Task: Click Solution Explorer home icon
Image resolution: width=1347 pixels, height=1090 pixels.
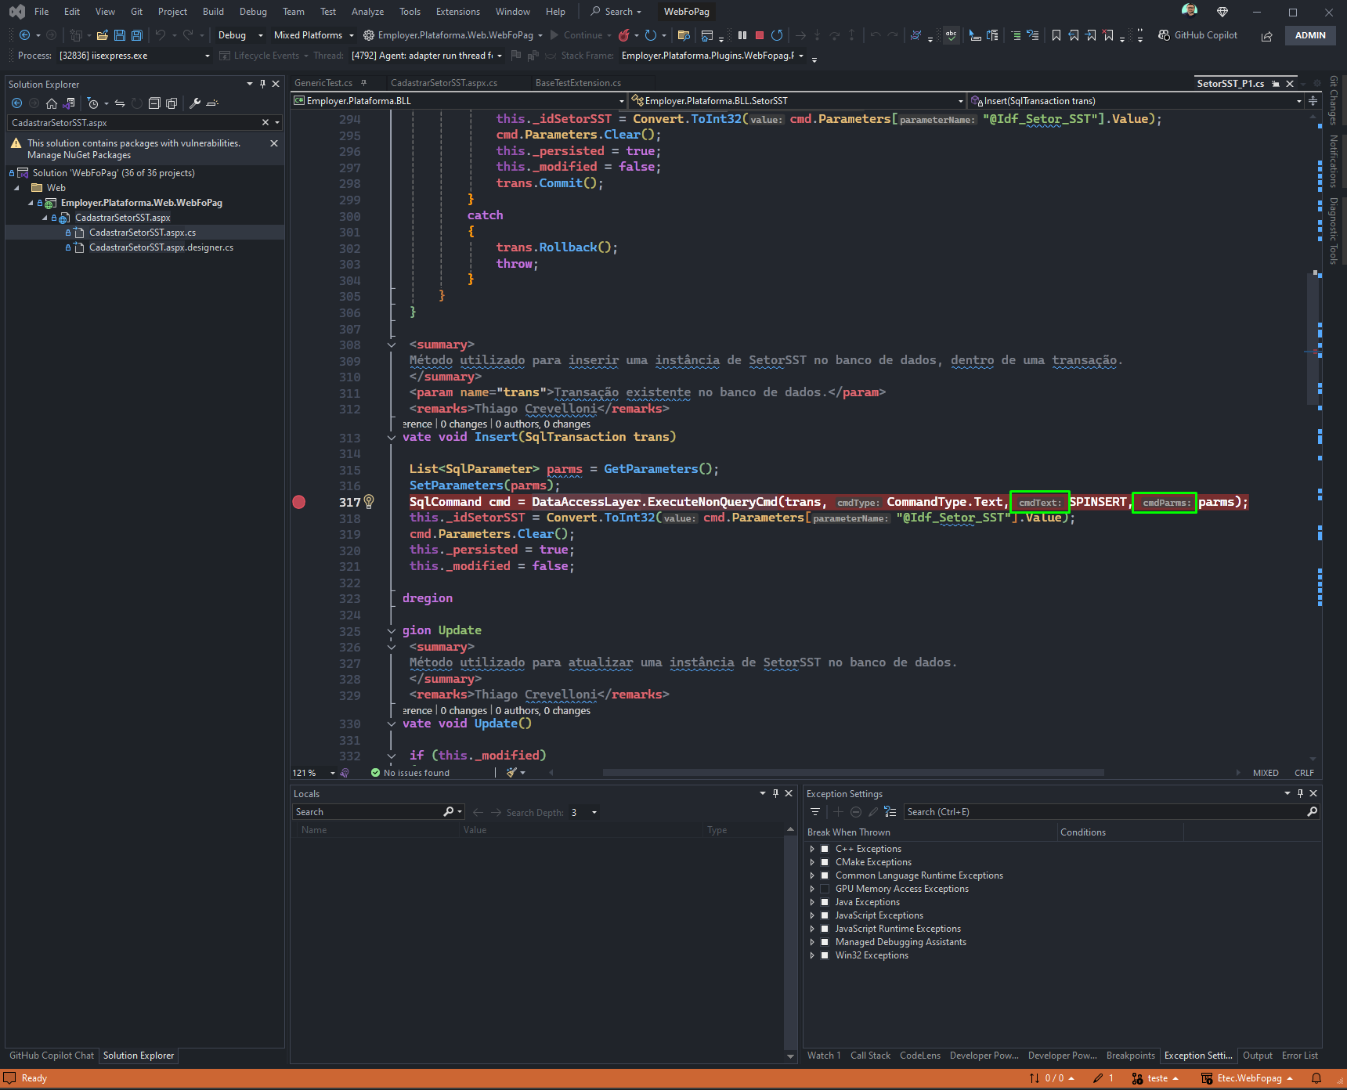Action: 52,103
